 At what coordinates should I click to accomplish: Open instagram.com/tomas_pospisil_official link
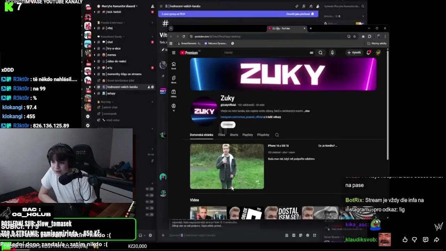pyautogui.click(x=241, y=117)
